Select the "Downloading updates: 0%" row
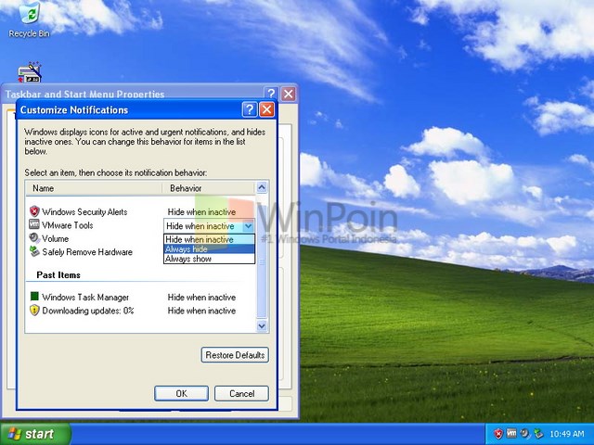The image size is (594, 445). 141,311
